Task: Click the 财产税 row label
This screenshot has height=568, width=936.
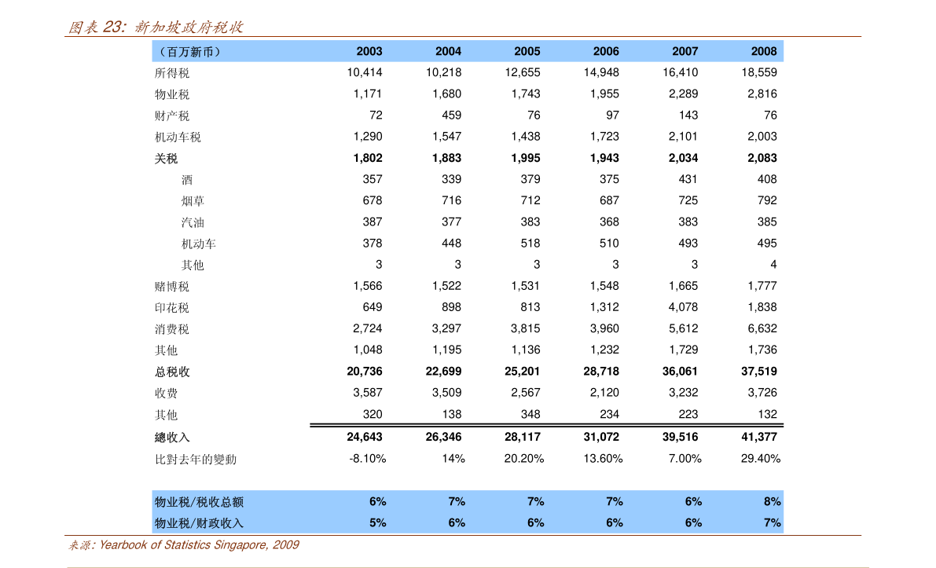Action: (x=172, y=115)
